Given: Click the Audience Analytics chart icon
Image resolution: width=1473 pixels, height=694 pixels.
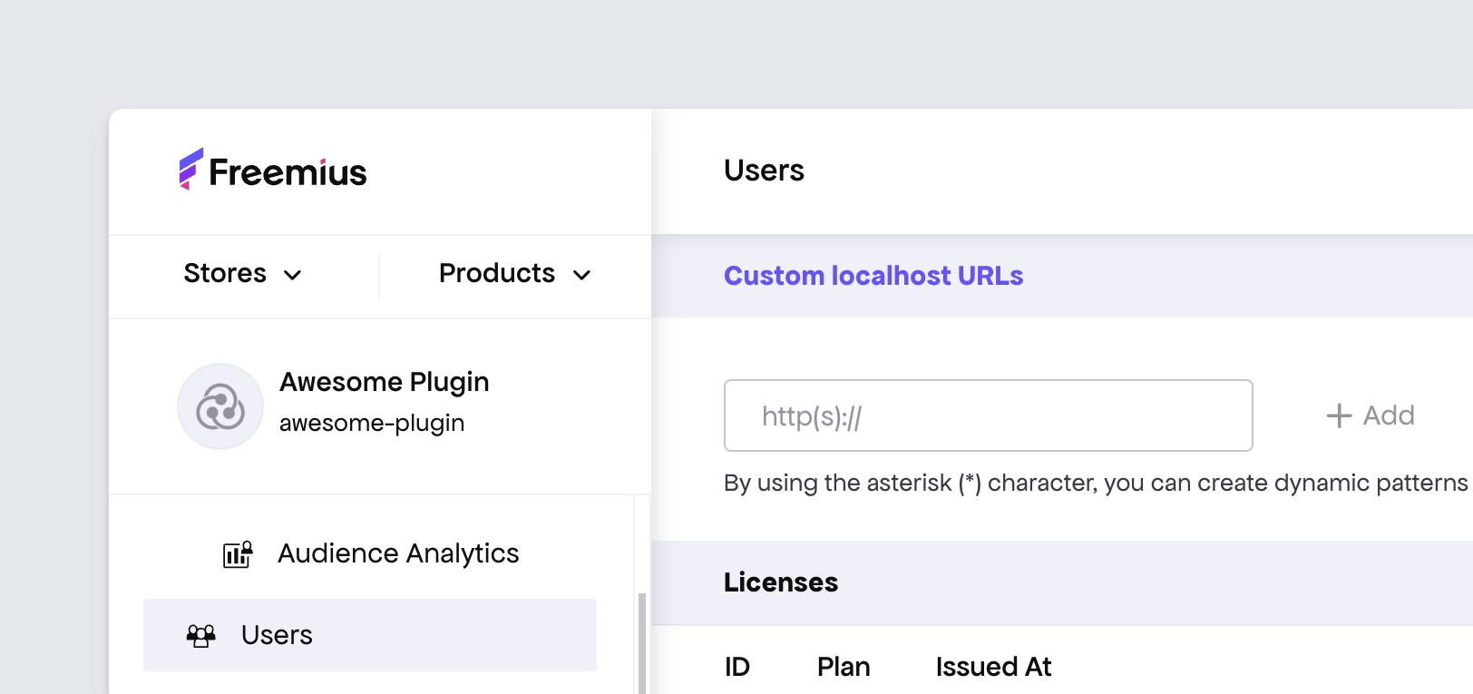Looking at the screenshot, I should [238, 553].
